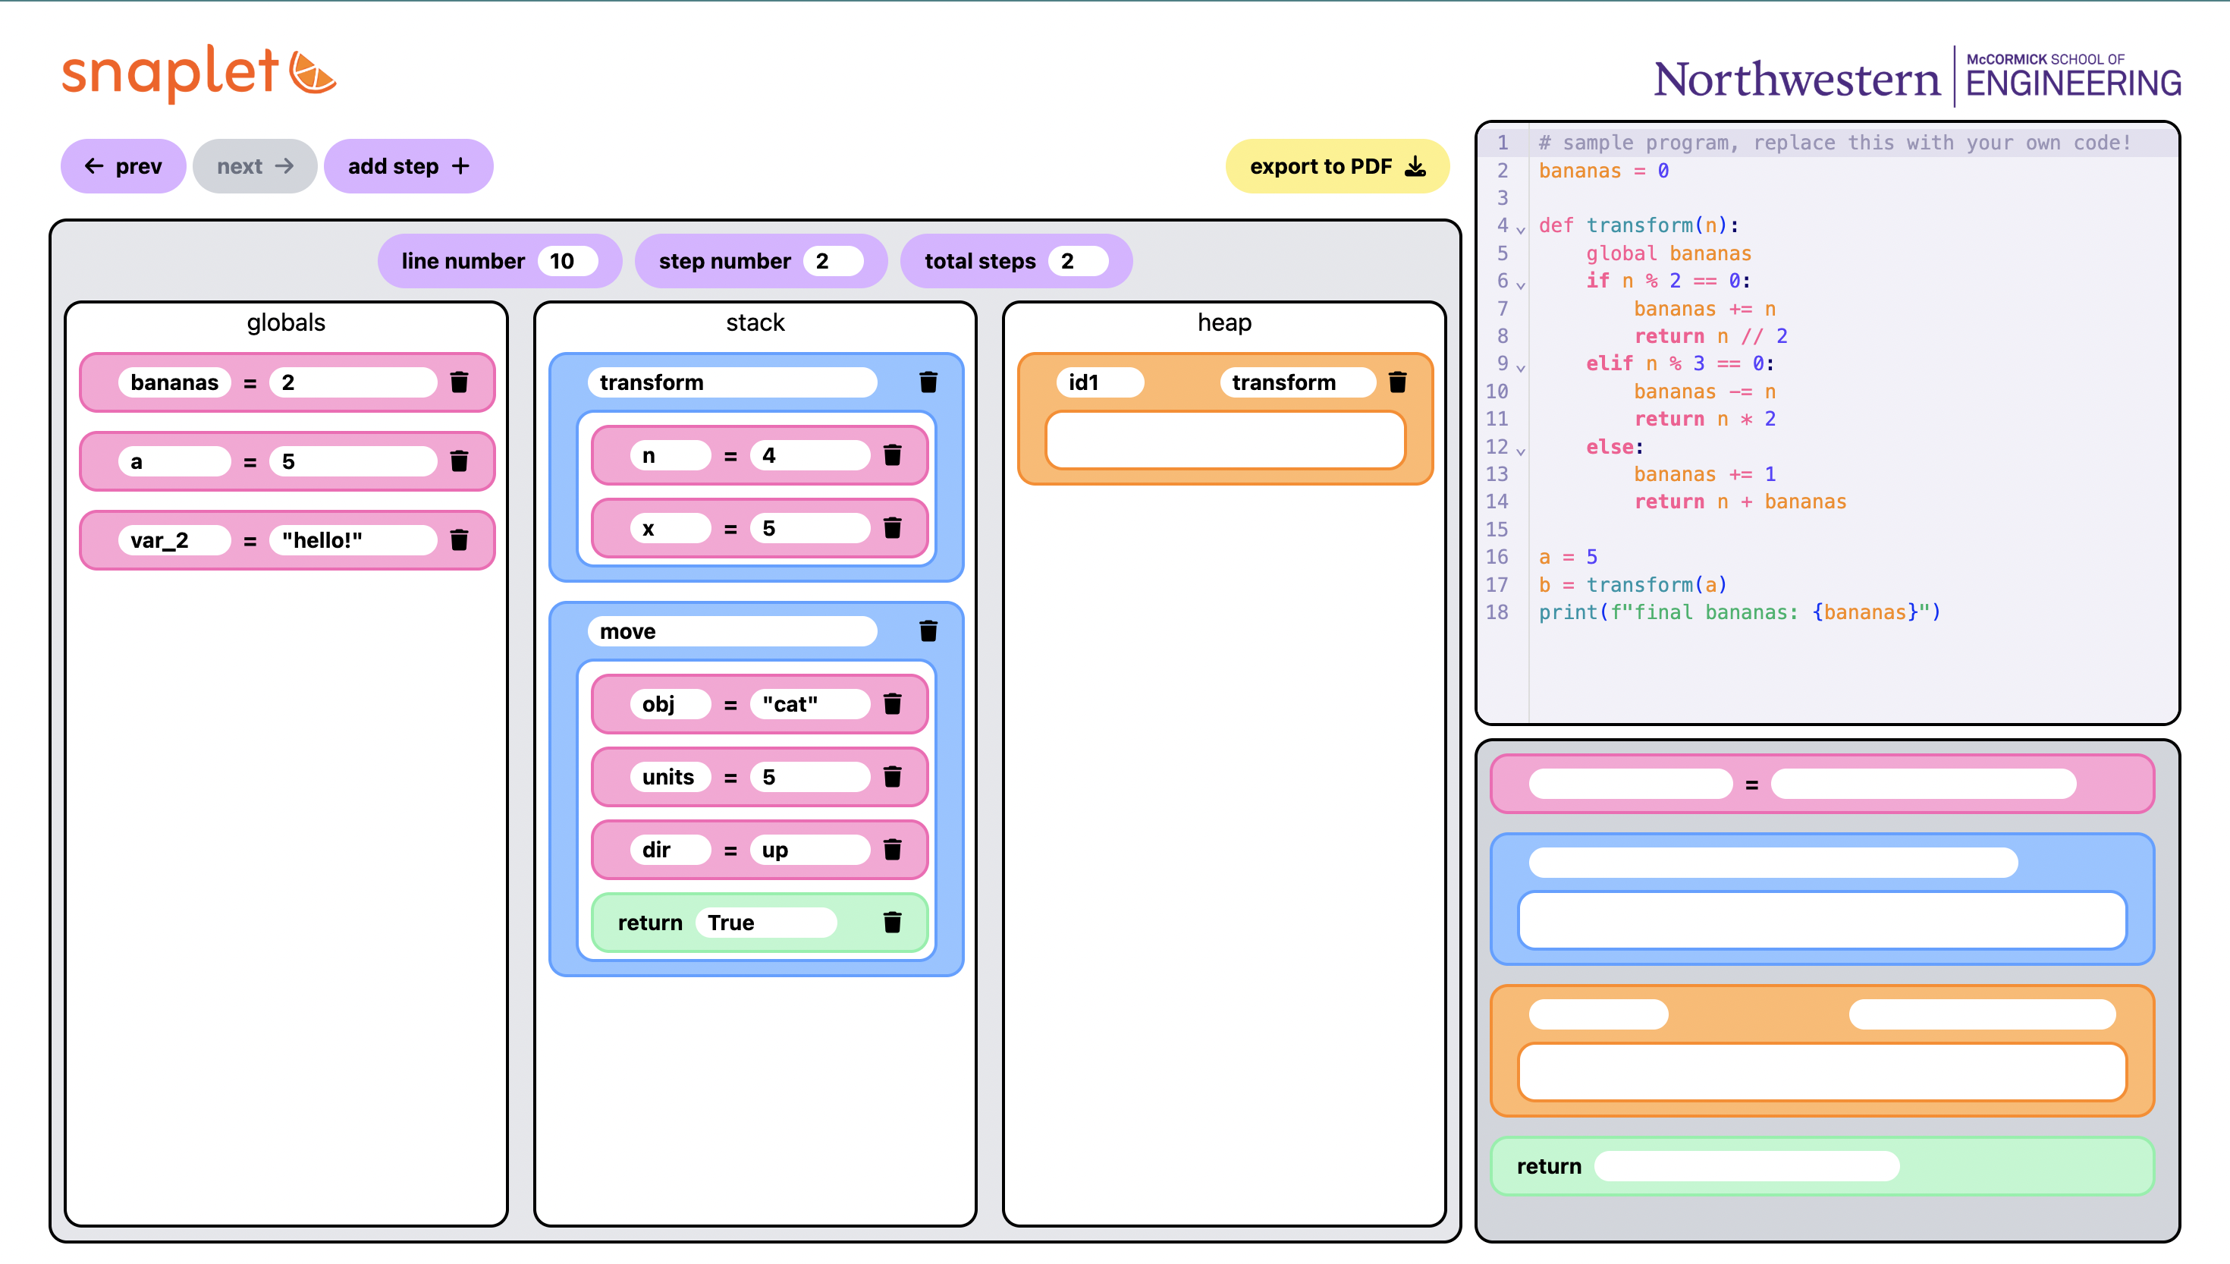This screenshot has height=1264, width=2230.
Task: Delete the id1 heap object
Action: [1397, 382]
